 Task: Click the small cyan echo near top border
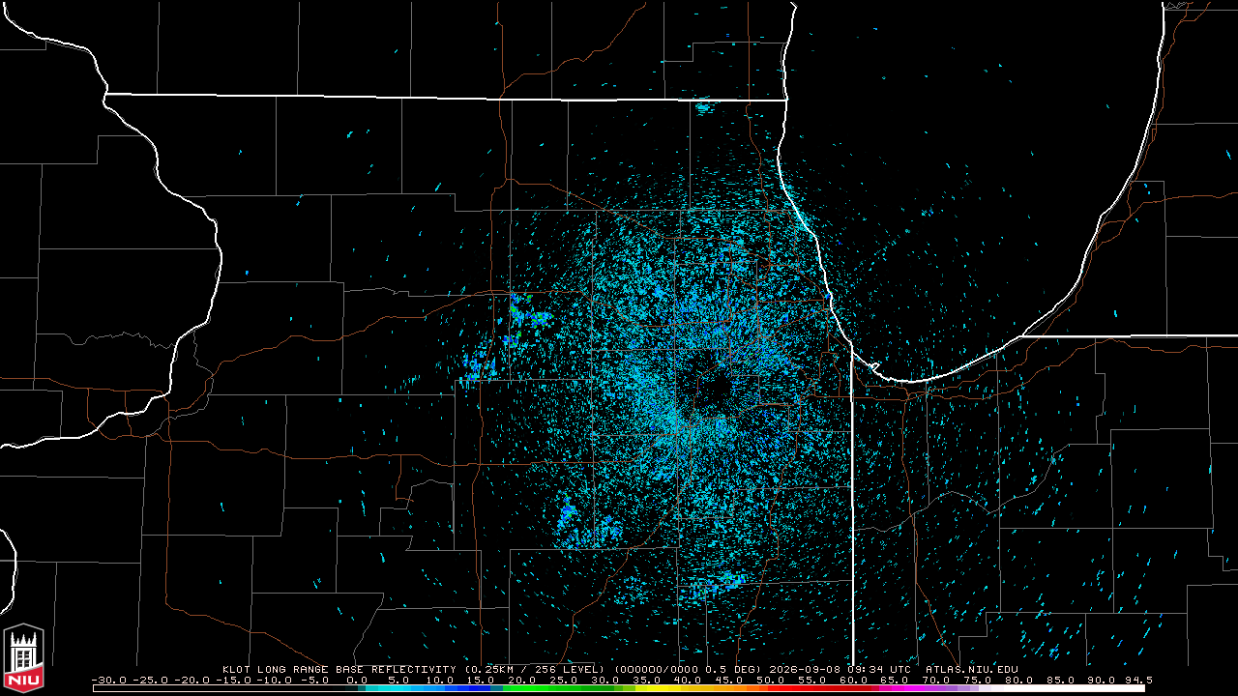(x=704, y=108)
